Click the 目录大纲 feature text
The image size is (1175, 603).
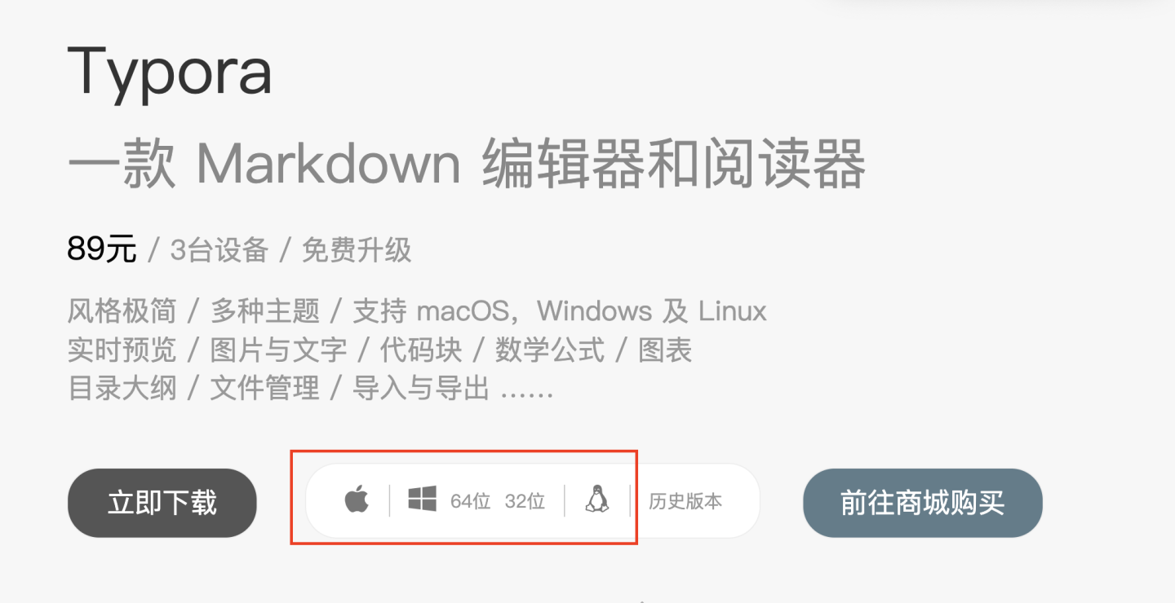point(122,389)
